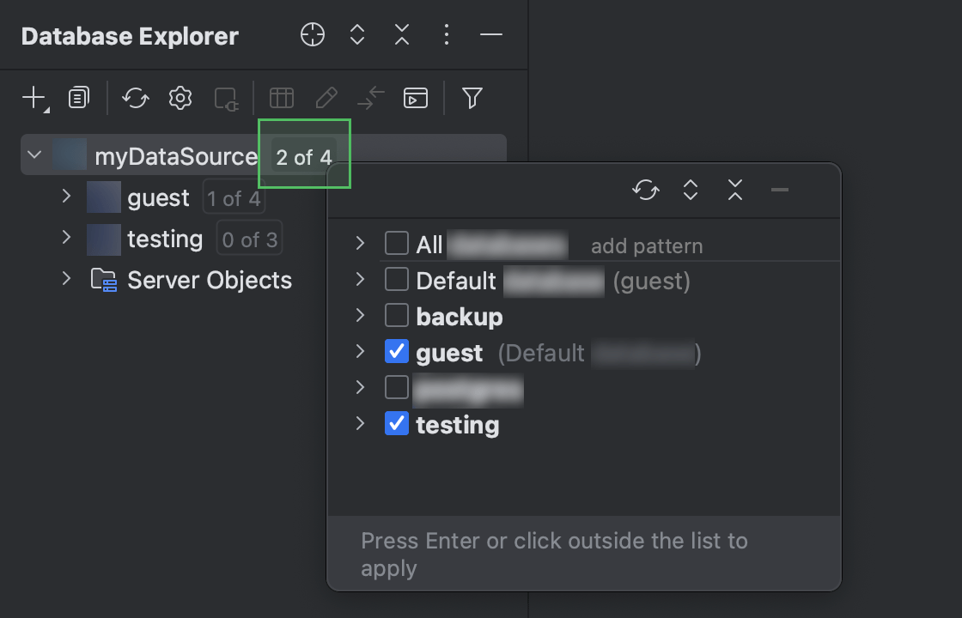Click the add pattern link
The image size is (962, 618).
[646, 245]
